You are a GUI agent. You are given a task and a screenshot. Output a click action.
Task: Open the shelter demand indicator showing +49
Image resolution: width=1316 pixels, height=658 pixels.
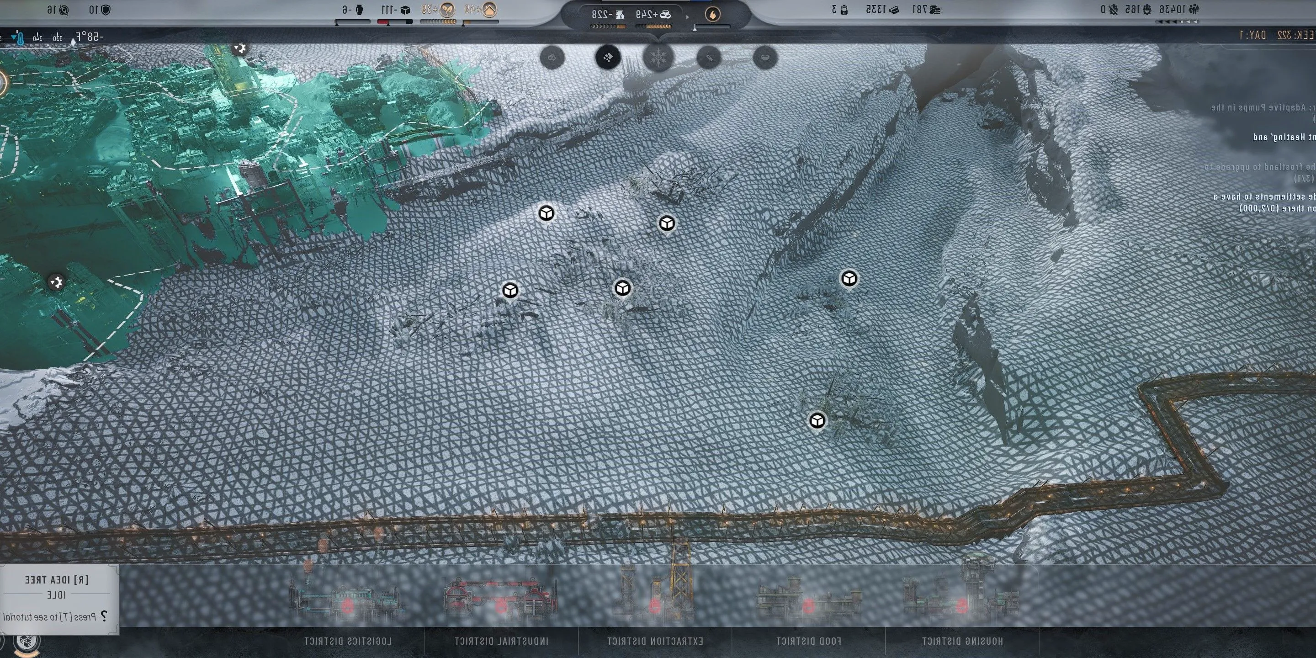[x=480, y=9]
